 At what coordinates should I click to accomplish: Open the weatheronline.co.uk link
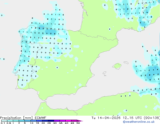[x=139, y=122]
